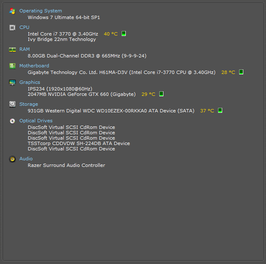The image size is (266, 264).
Task: Open the Optical Drives section link
Action: tap(36, 121)
